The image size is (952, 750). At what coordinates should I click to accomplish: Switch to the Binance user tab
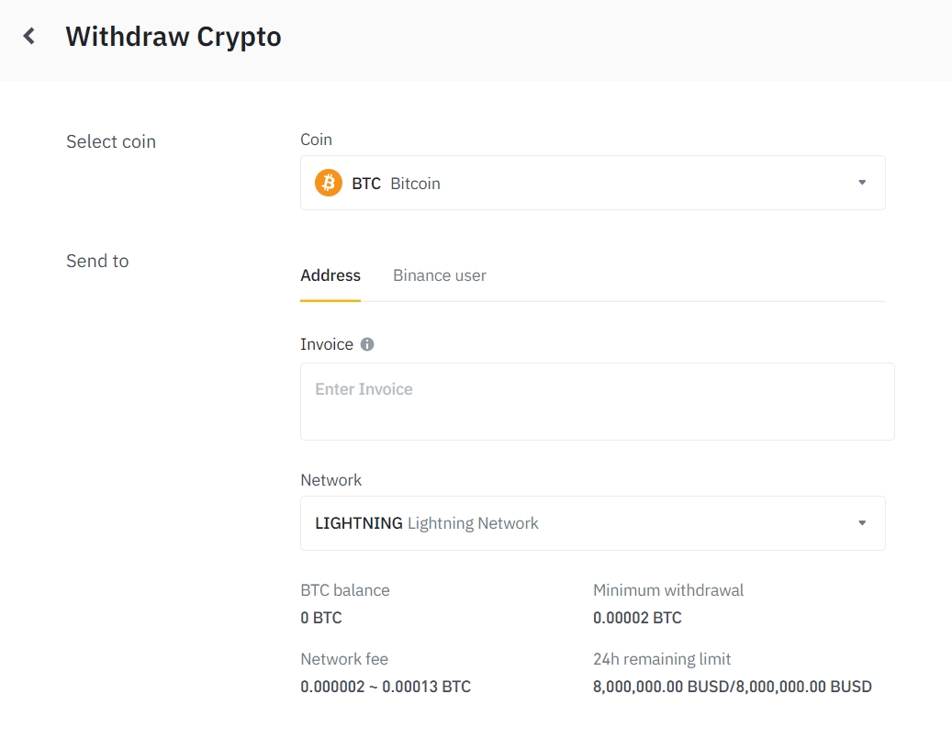pyautogui.click(x=439, y=275)
